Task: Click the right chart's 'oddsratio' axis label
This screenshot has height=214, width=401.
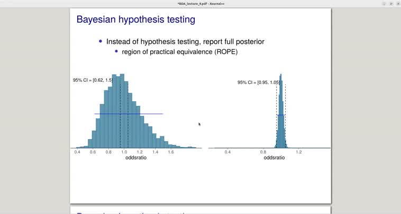Action: pyautogui.click(x=274, y=158)
